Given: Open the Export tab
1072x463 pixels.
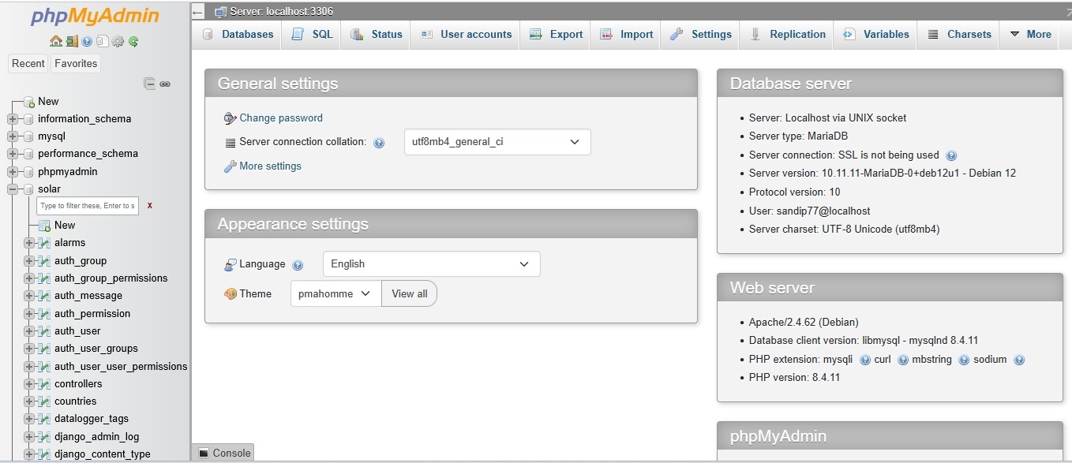Looking at the screenshot, I should [557, 35].
